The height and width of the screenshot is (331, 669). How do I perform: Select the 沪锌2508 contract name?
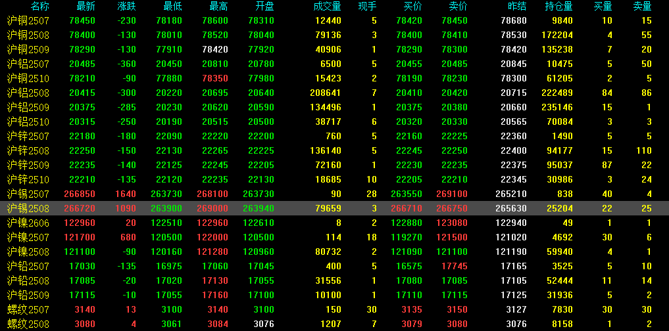(x=28, y=151)
